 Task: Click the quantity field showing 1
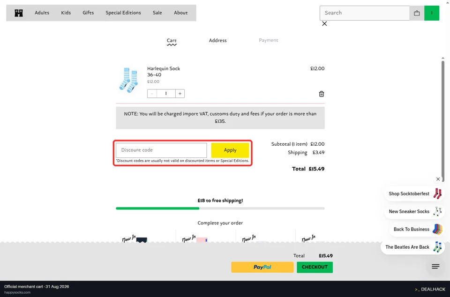click(166, 94)
